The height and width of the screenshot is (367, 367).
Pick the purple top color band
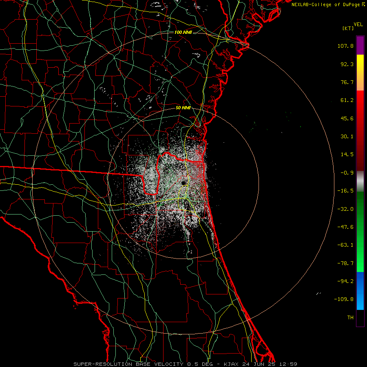coord(360,45)
